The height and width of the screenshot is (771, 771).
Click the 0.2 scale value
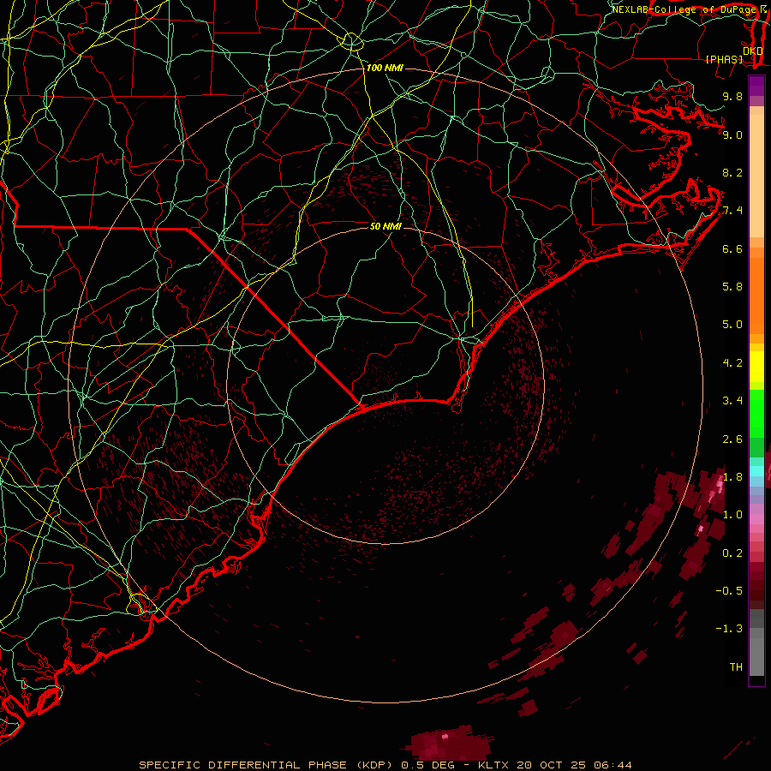coord(732,553)
